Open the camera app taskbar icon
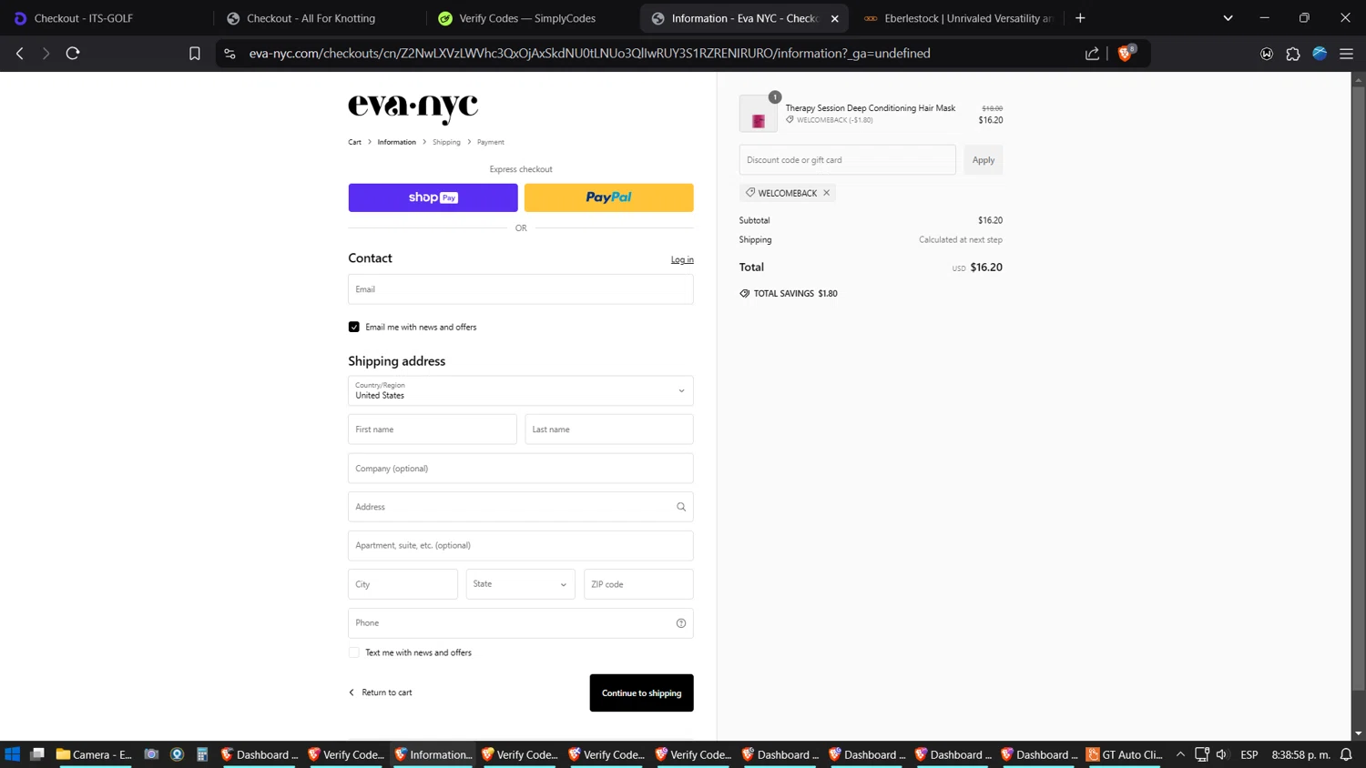Image resolution: width=1366 pixels, height=768 pixels. coord(151,754)
